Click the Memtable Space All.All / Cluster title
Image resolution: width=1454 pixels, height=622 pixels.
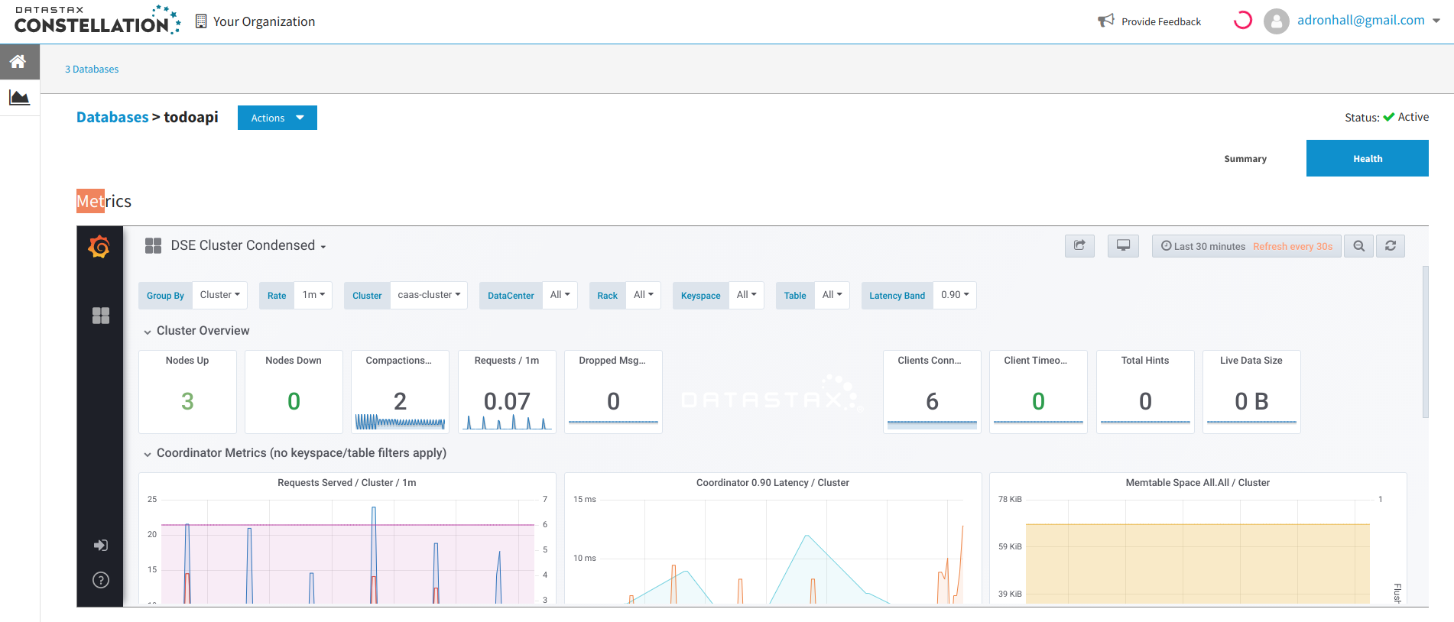(x=1198, y=483)
